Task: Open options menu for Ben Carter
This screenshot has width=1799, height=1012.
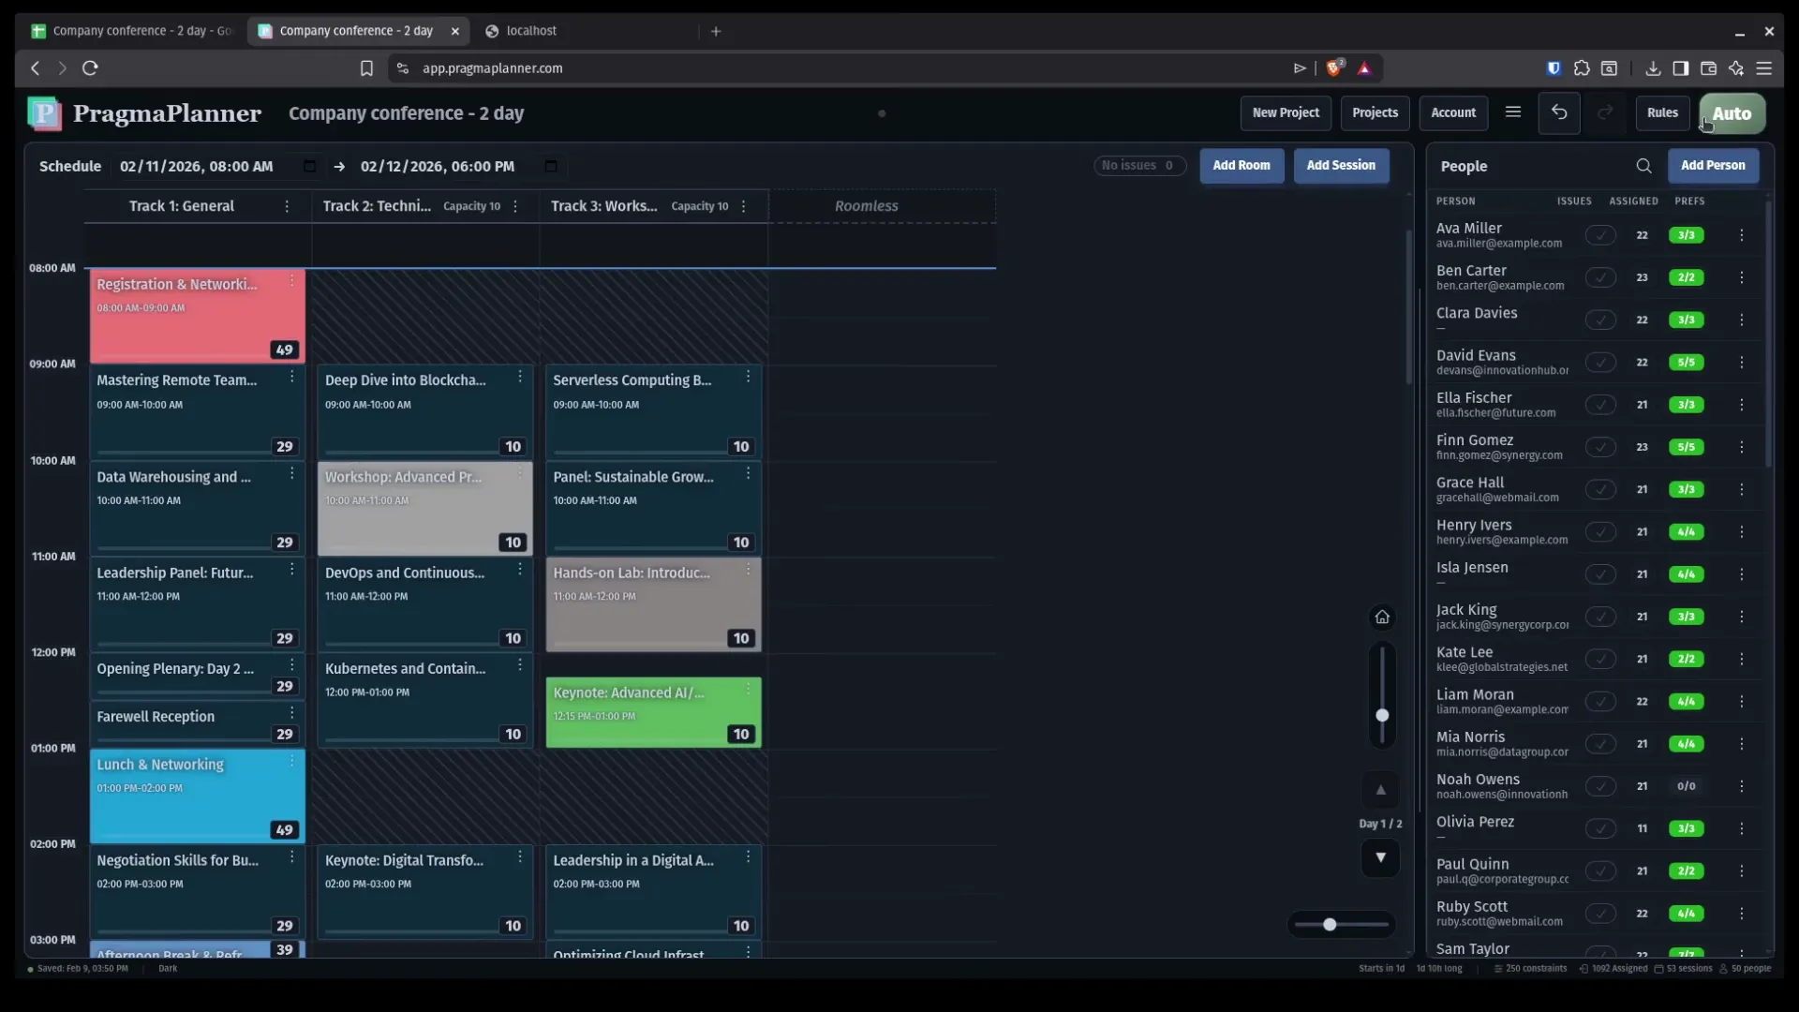Action: [x=1741, y=277]
